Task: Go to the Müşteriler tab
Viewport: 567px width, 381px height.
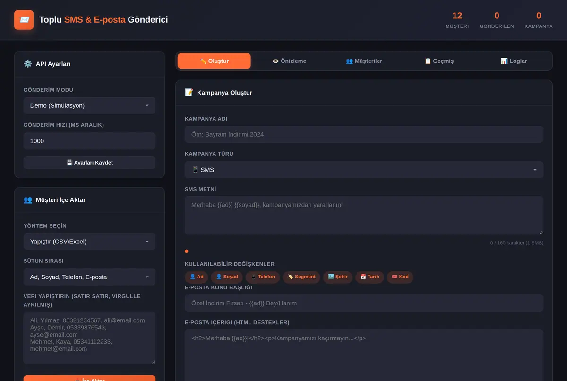Action: coord(364,61)
